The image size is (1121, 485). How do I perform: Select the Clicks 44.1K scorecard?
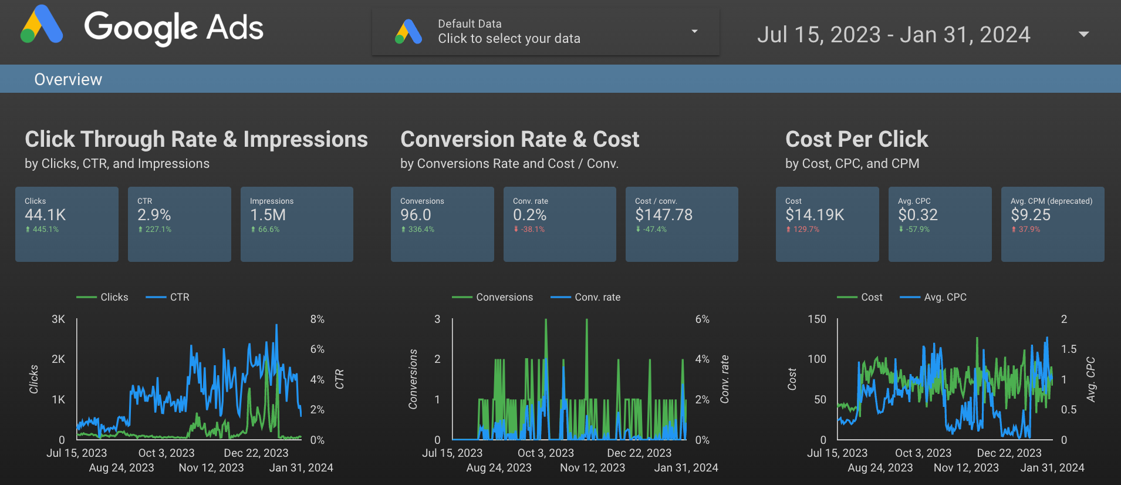67,224
